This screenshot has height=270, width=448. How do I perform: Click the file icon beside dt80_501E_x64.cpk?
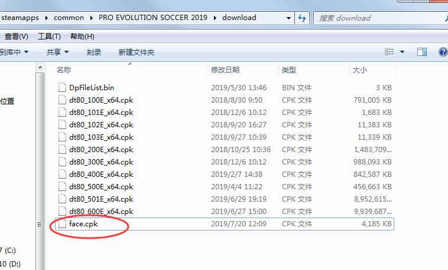coord(62,199)
